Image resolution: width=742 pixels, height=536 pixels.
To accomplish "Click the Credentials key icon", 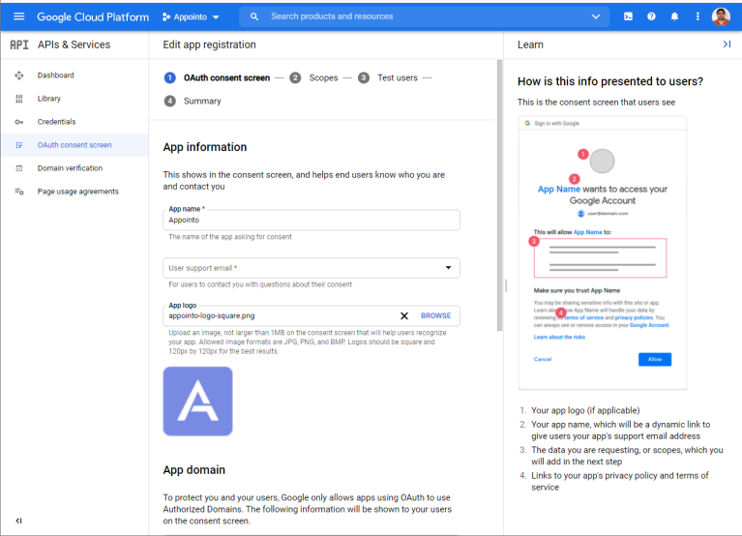I will tap(19, 122).
